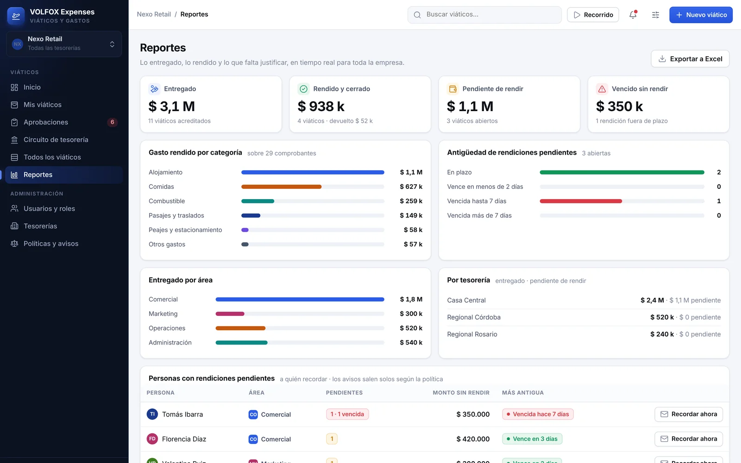Click the 'Vencida hace 7 días' status pill
741x463 pixels.
tap(538, 414)
